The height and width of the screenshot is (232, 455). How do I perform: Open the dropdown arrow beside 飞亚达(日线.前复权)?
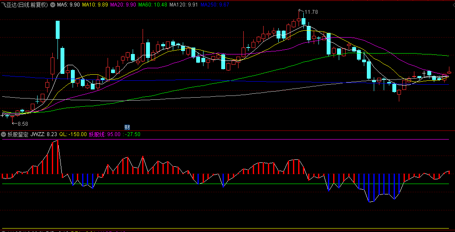coord(53,5)
